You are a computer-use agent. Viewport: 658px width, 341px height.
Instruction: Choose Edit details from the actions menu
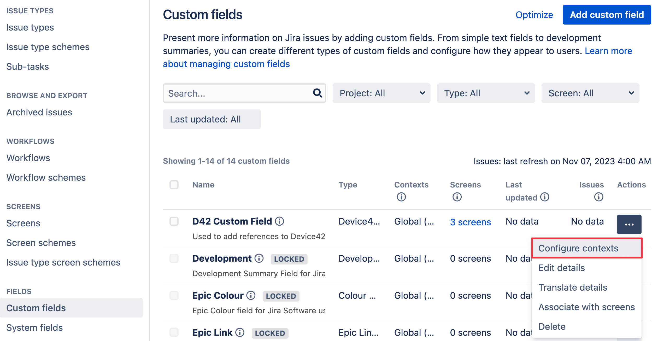click(561, 268)
